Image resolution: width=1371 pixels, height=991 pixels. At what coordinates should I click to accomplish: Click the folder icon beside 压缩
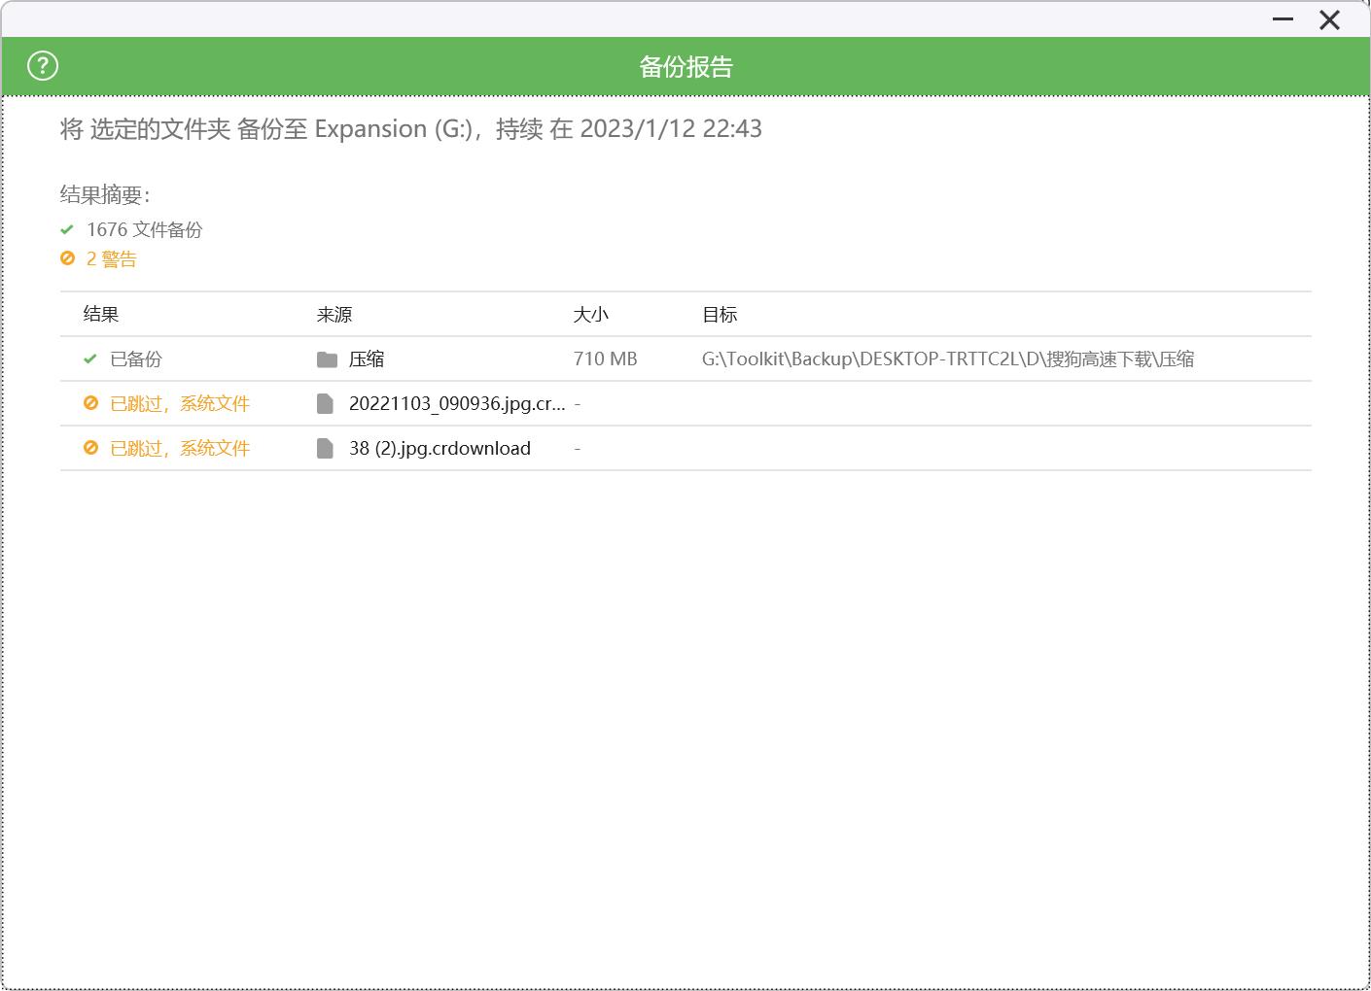point(326,359)
